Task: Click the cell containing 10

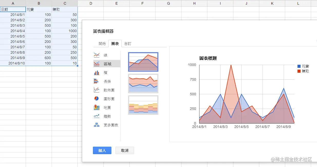Action: click(65, 63)
